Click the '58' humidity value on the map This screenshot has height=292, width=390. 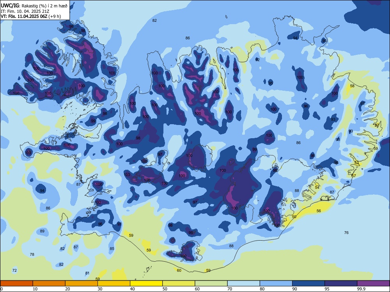(x=352, y=86)
